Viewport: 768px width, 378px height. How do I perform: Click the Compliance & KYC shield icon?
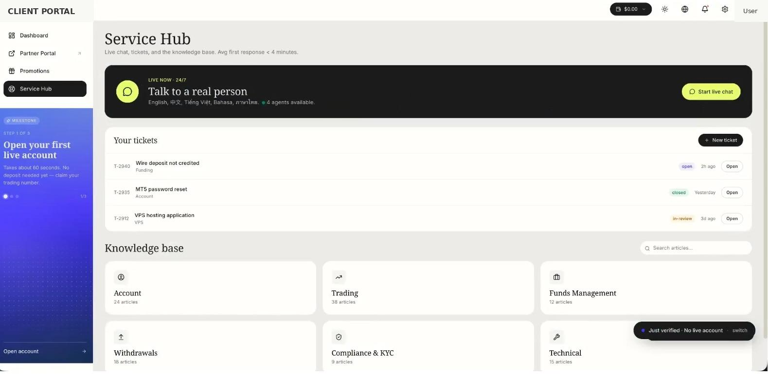pos(339,337)
